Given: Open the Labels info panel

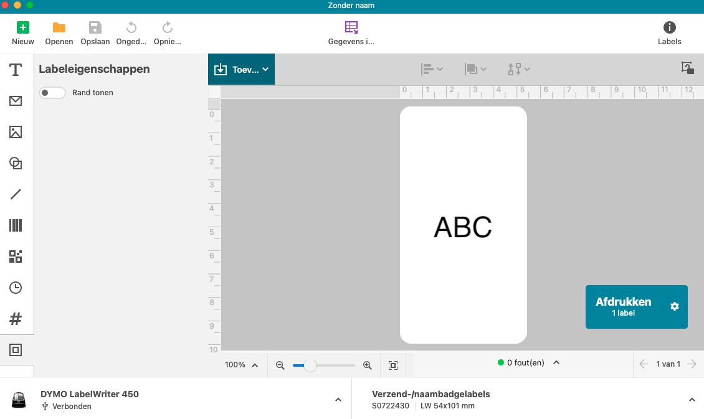Looking at the screenshot, I should 669,34.
